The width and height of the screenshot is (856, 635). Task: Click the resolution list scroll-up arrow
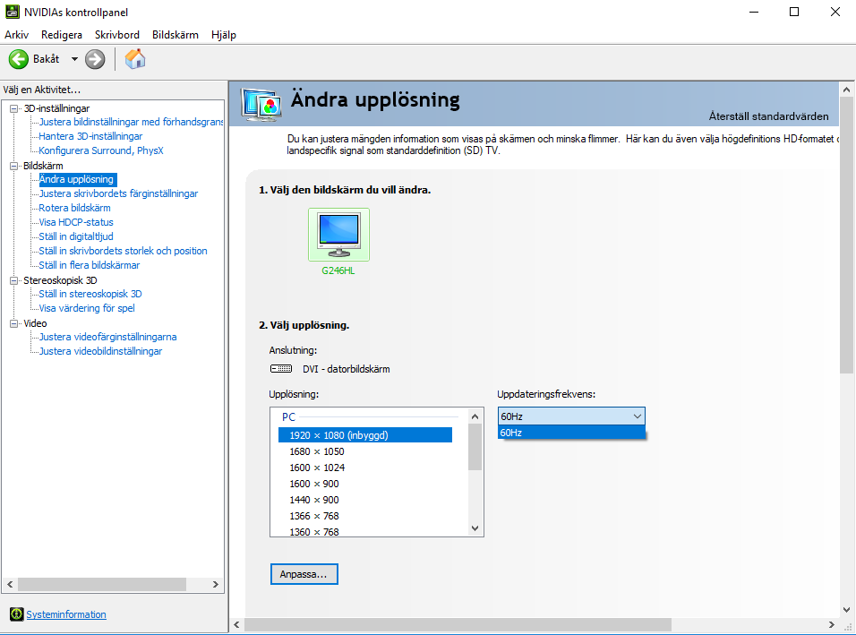pos(475,416)
